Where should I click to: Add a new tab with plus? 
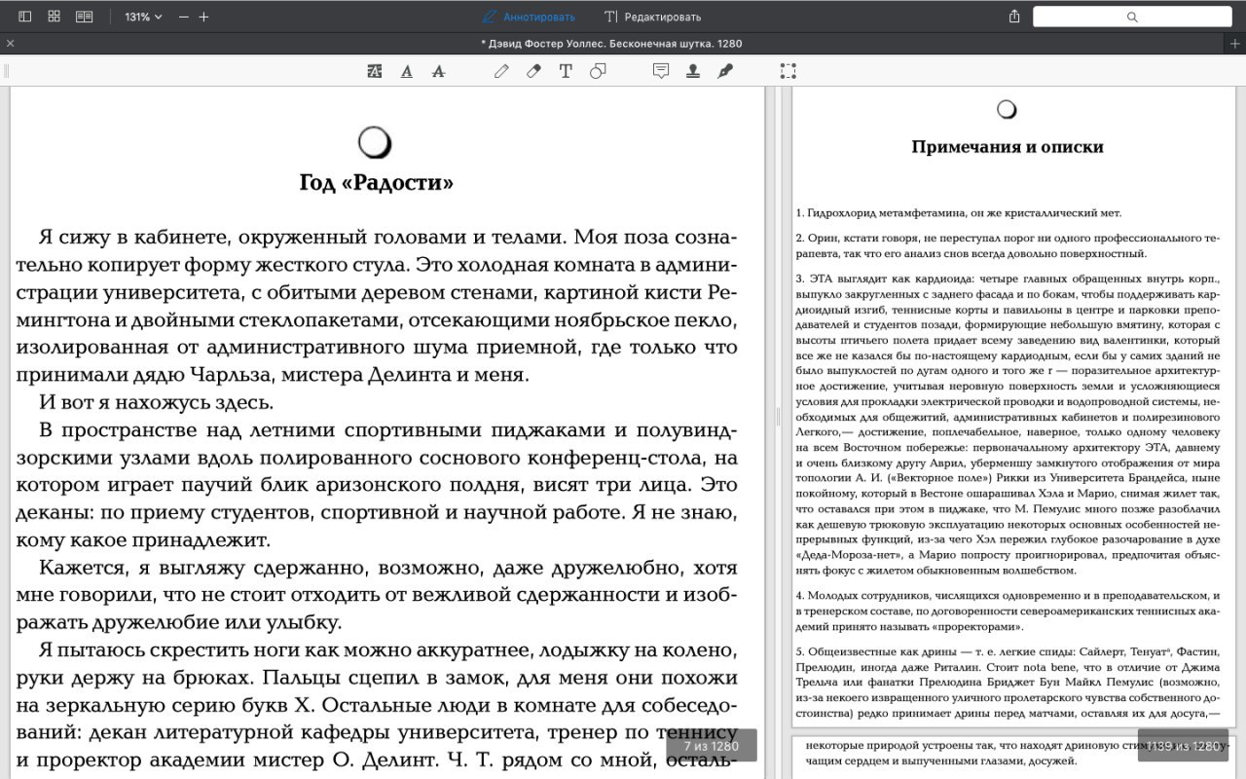1234,43
